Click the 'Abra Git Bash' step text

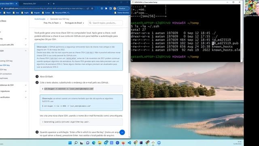(x=47, y=77)
